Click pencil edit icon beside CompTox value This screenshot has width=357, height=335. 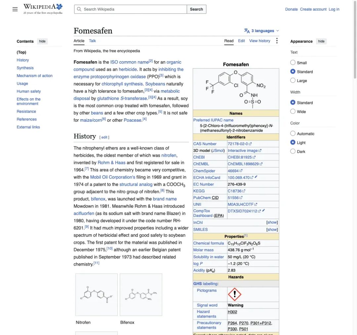(x=263, y=210)
